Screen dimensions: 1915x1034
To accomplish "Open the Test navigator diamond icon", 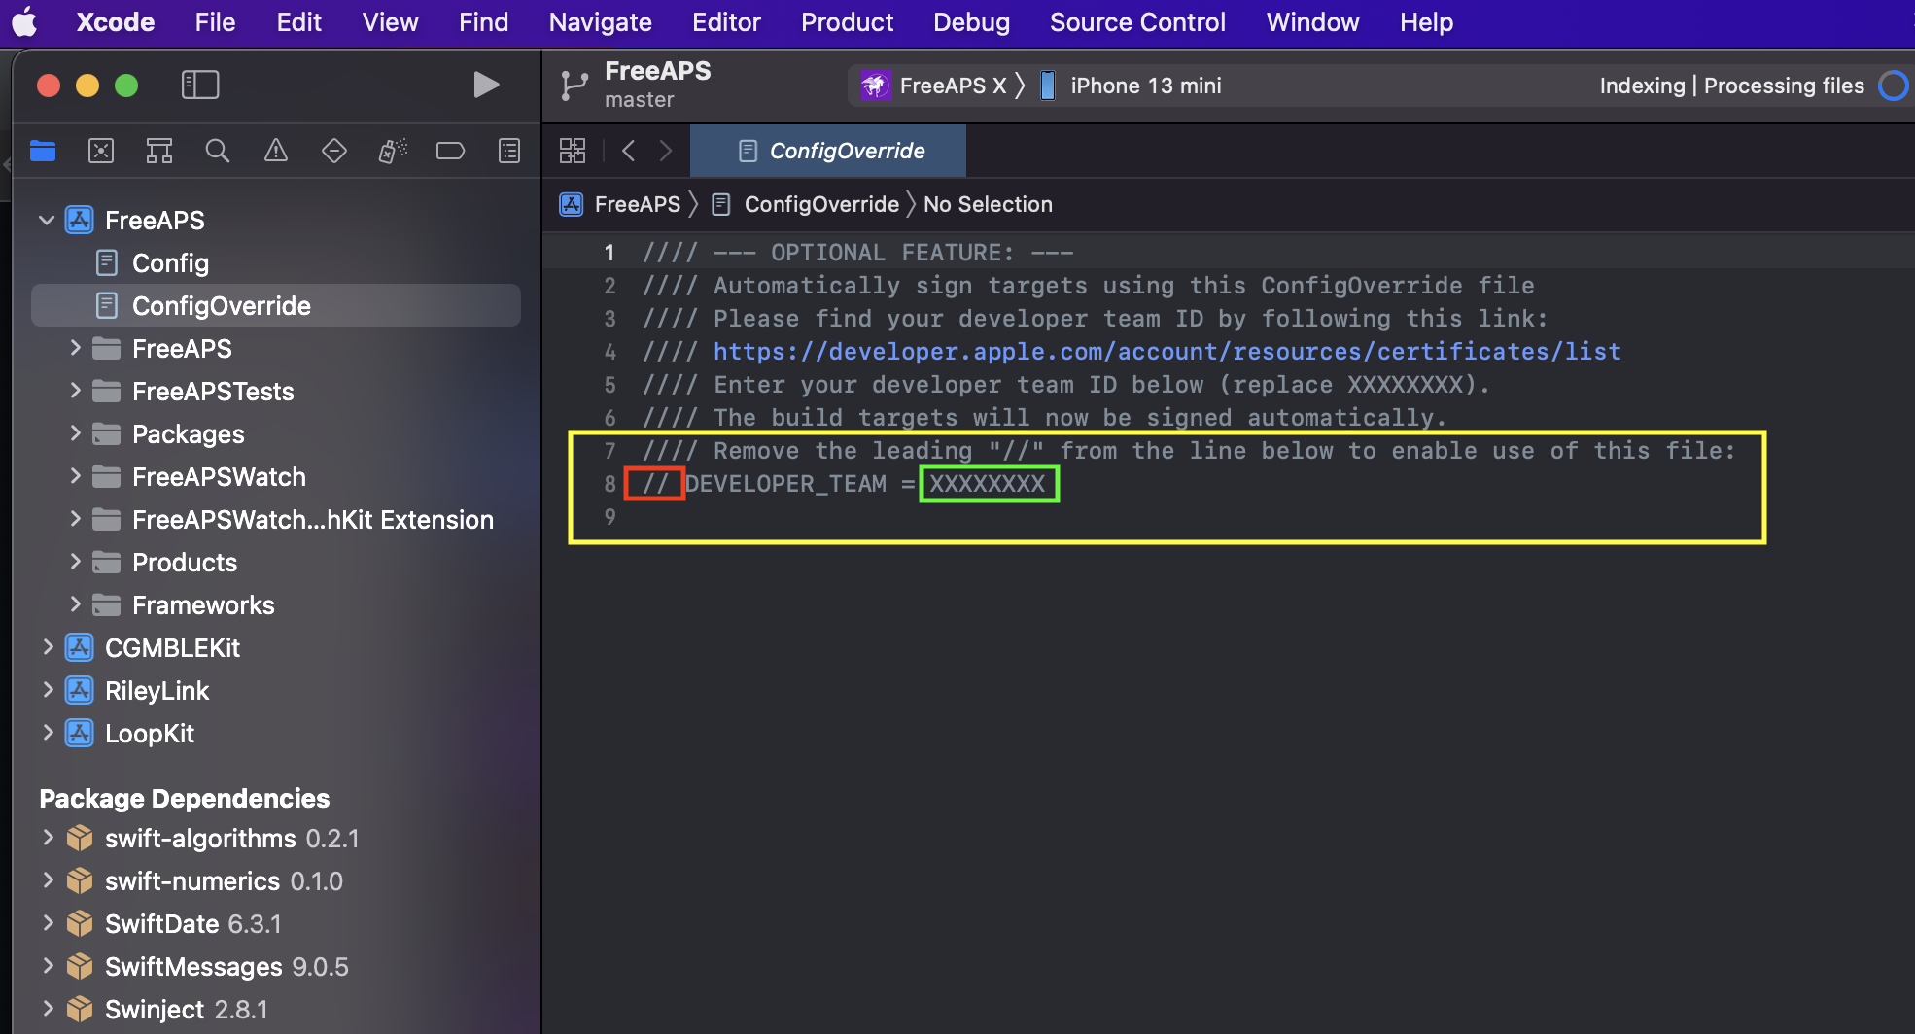I will point(334,151).
